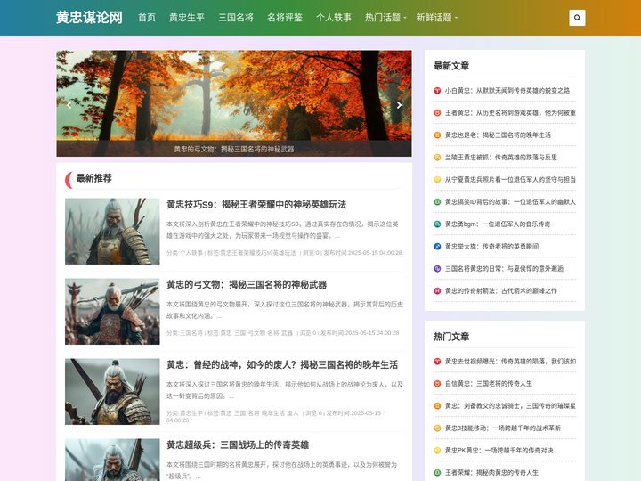Click rank badge beside 刘备教父的忠诚骑士 article
Image resolution: width=641 pixels, height=481 pixels.
[x=437, y=406]
